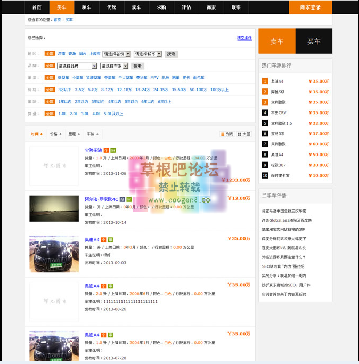Select 全部 in the 车型 filter row
Screen dimensions: 359x364
click(50, 78)
